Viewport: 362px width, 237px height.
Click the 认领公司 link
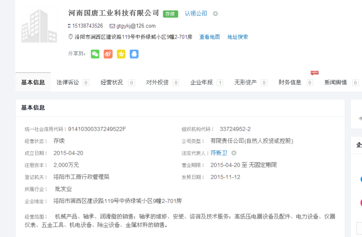pos(196,14)
